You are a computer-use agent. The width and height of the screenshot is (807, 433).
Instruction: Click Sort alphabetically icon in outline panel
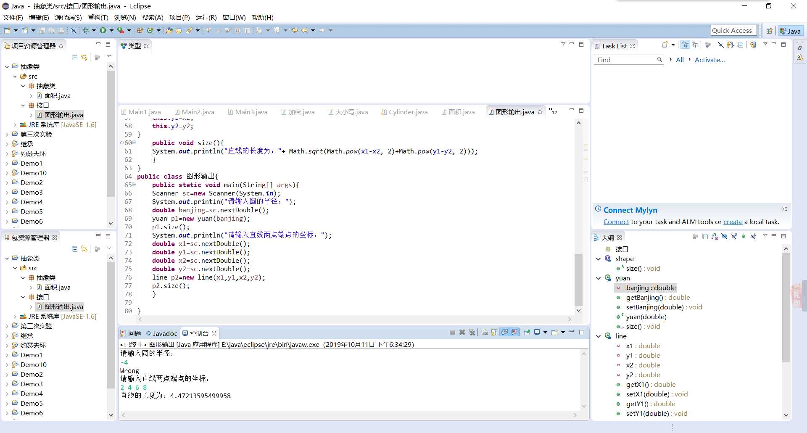tap(715, 237)
